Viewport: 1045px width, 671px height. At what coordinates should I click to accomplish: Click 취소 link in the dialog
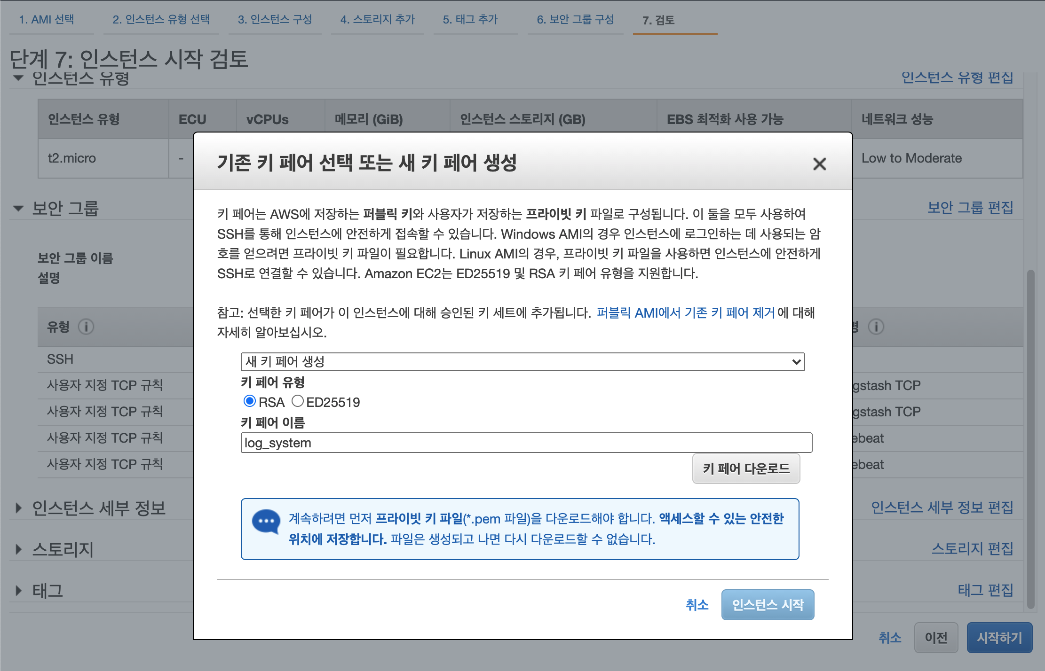[697, 605]
